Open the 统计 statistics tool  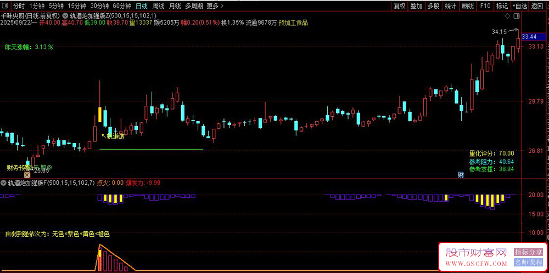click(450, 5)
